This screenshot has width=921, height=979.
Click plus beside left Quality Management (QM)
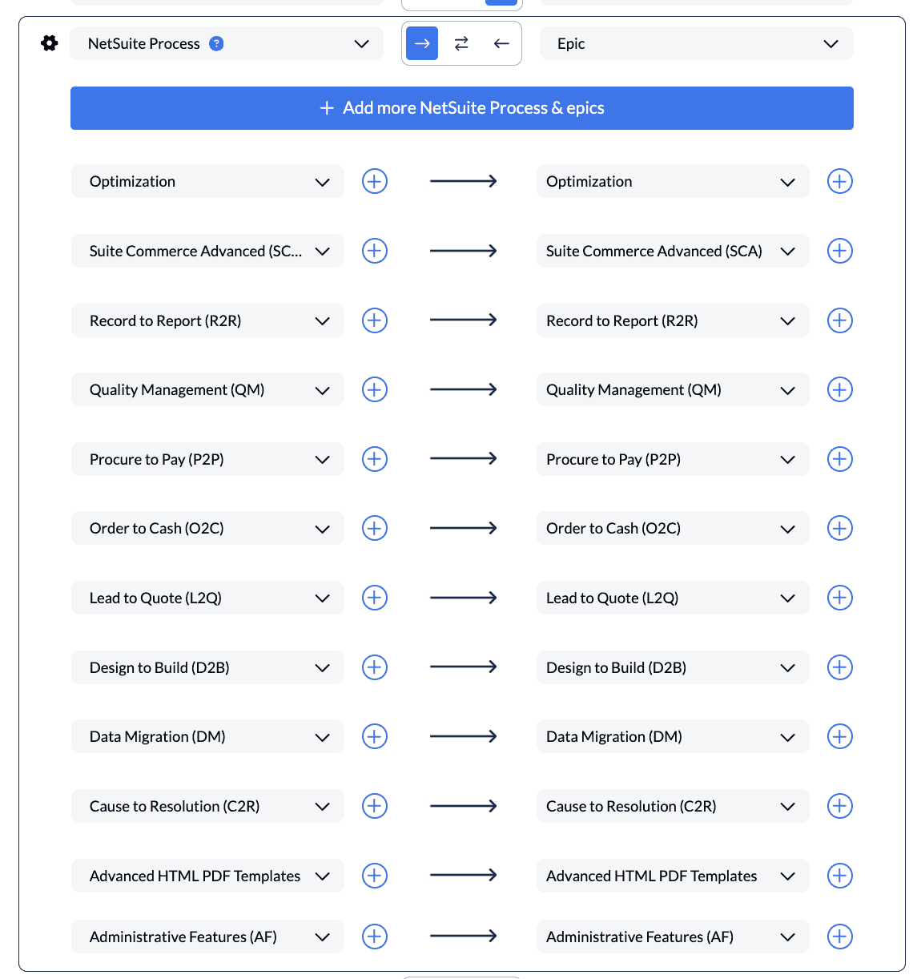pos(375,389)
